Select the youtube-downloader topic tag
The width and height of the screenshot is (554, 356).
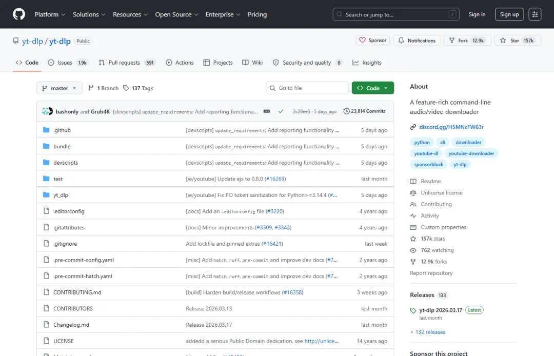coord(471,153)
